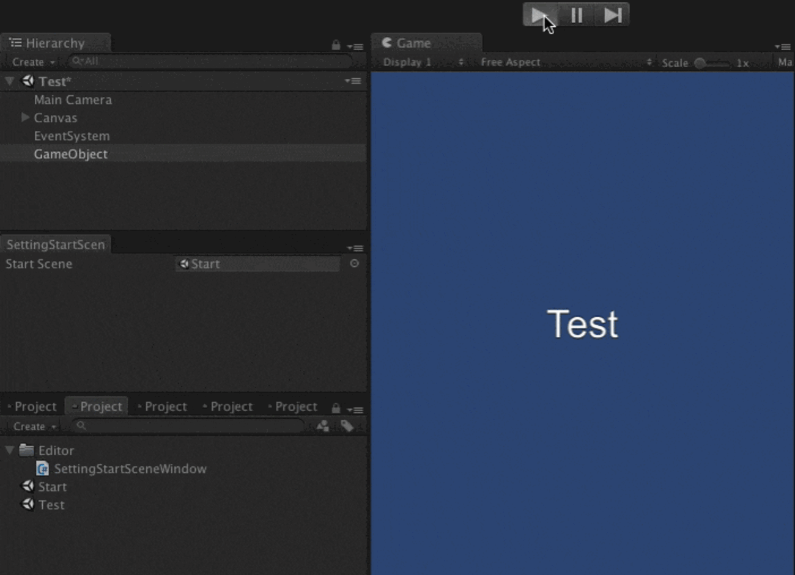Switch to the fifth Project tab
Viewport: 795px width, 575px height.
[x=292, y=406]
